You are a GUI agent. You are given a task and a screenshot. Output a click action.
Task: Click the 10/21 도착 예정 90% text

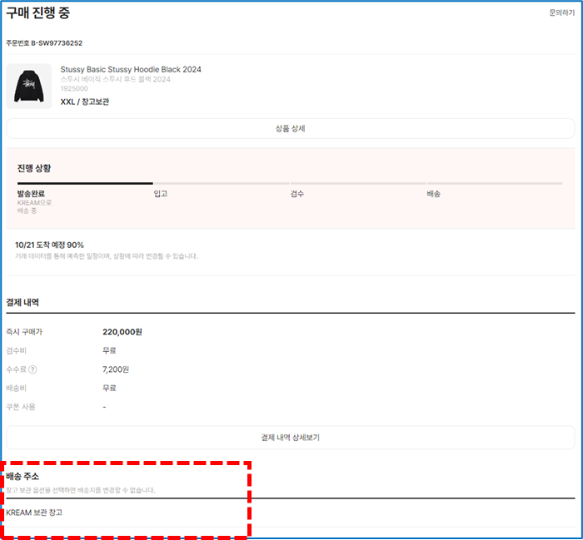pyautogui.click(x=49, y=245)
